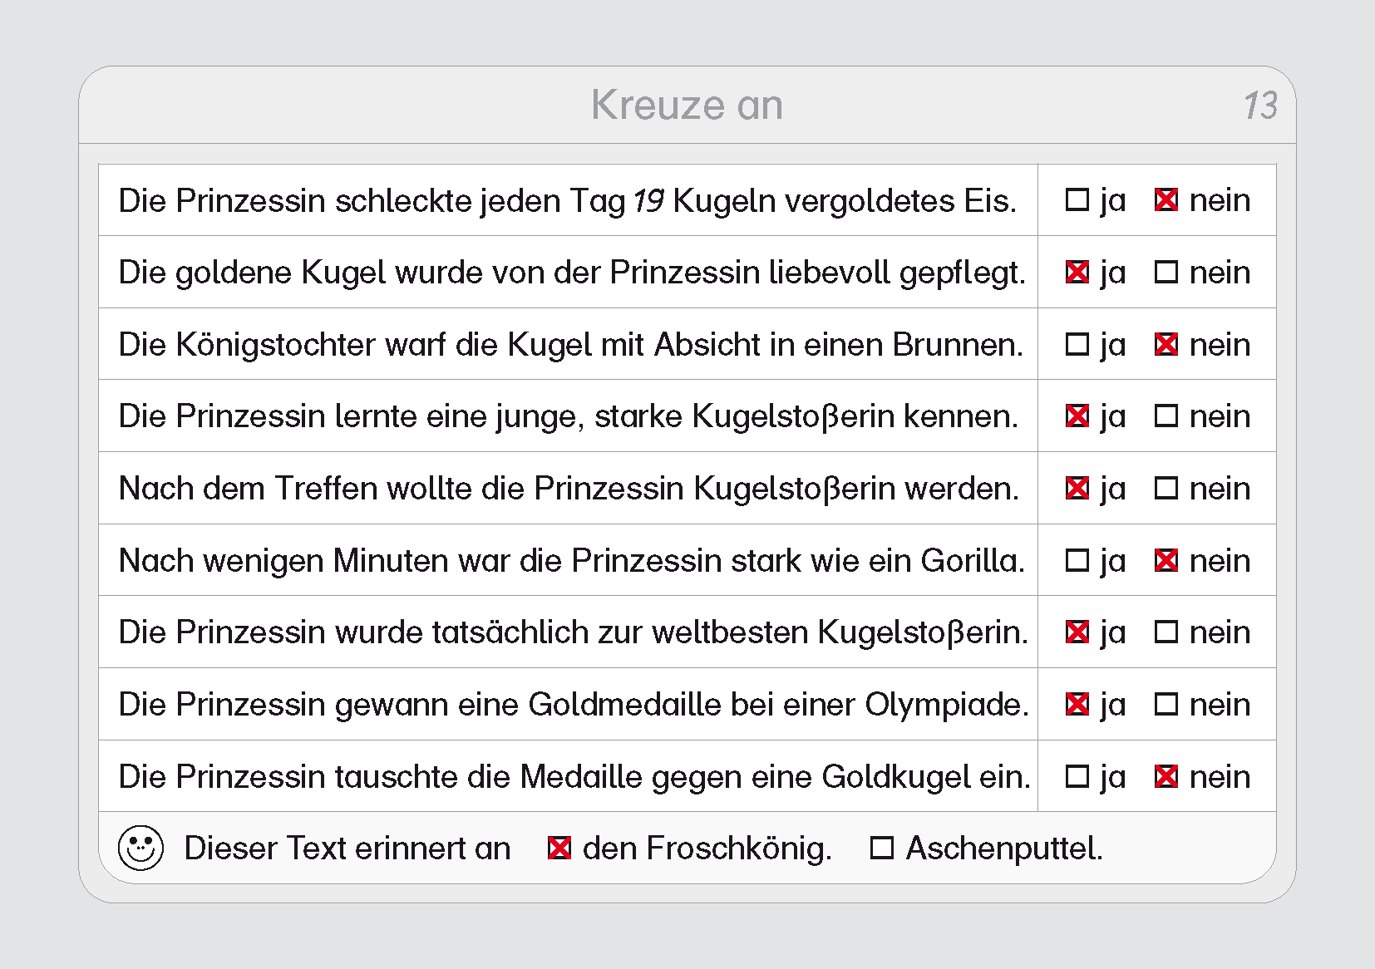The height and width of the screenshot is (969, 1375).
Task: Click the smiley face icon
Action: click(141, 848)
